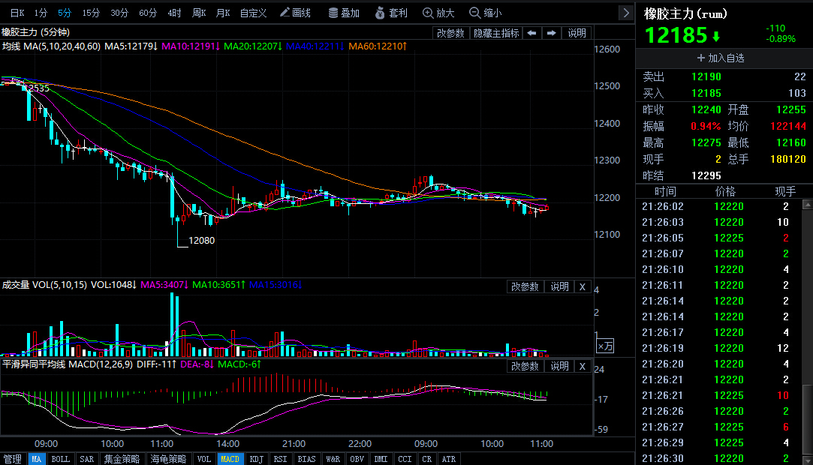This screenshot has width=813, height=465.
Task: Click 改参数 in the MACD panel
Action: pos(525,366)
